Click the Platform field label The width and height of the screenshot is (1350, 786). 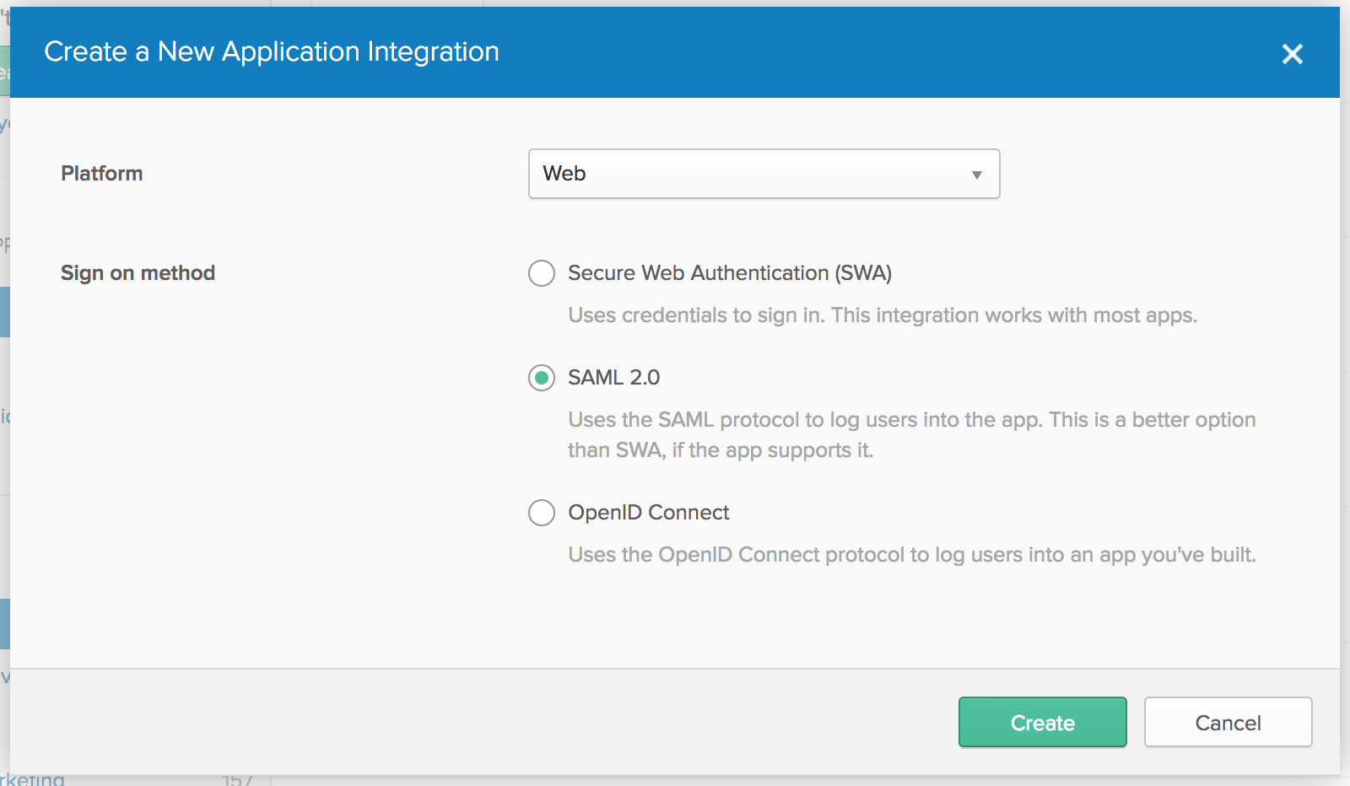(x=102, y=174)
